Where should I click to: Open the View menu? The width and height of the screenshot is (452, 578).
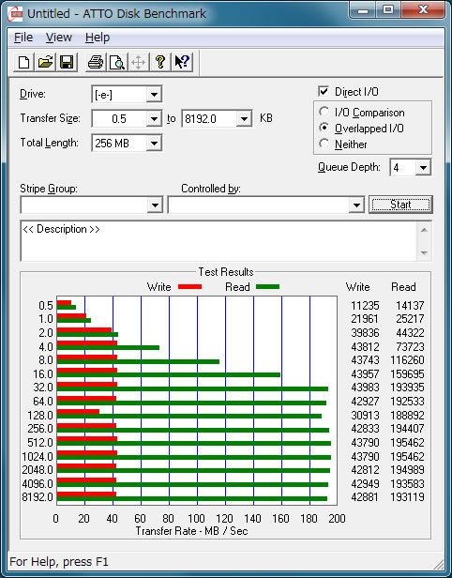(58, 38)
